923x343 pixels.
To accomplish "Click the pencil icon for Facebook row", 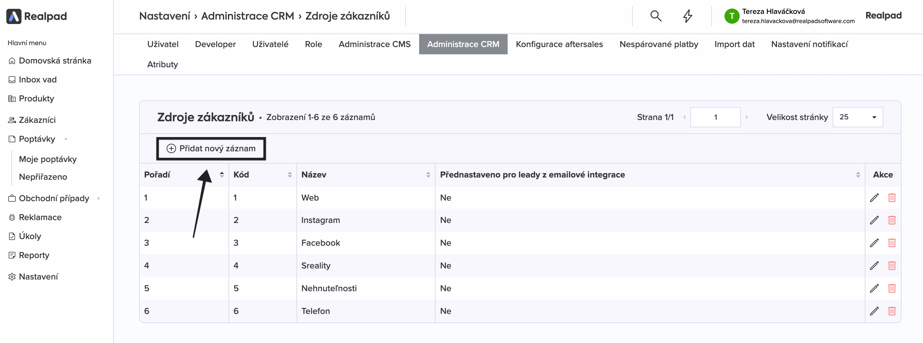I will point(874,243).
